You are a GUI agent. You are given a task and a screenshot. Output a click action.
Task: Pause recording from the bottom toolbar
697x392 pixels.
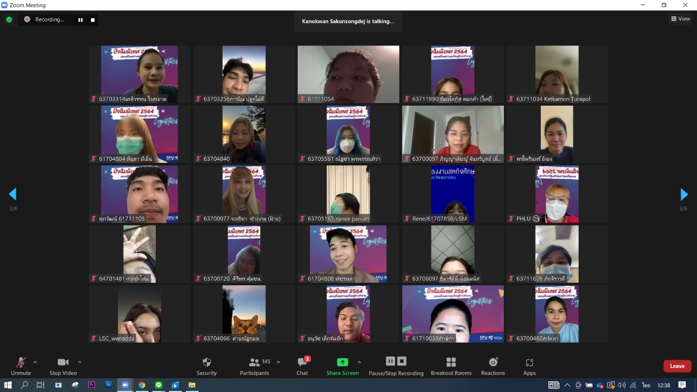(x=391, y=361)
